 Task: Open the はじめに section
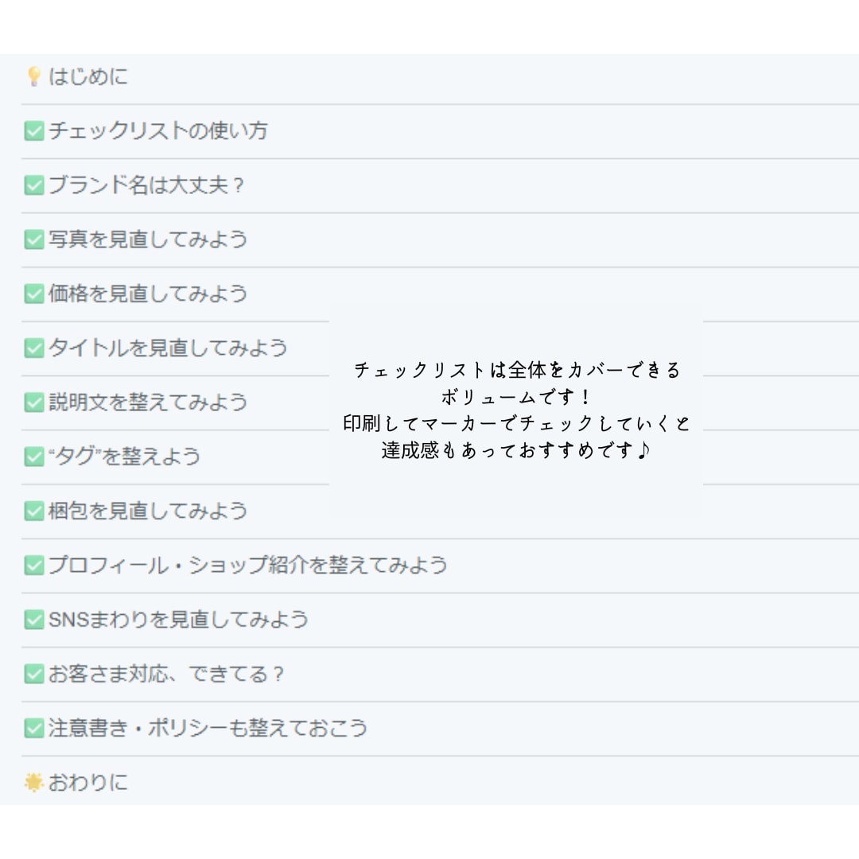pos(88,76)
